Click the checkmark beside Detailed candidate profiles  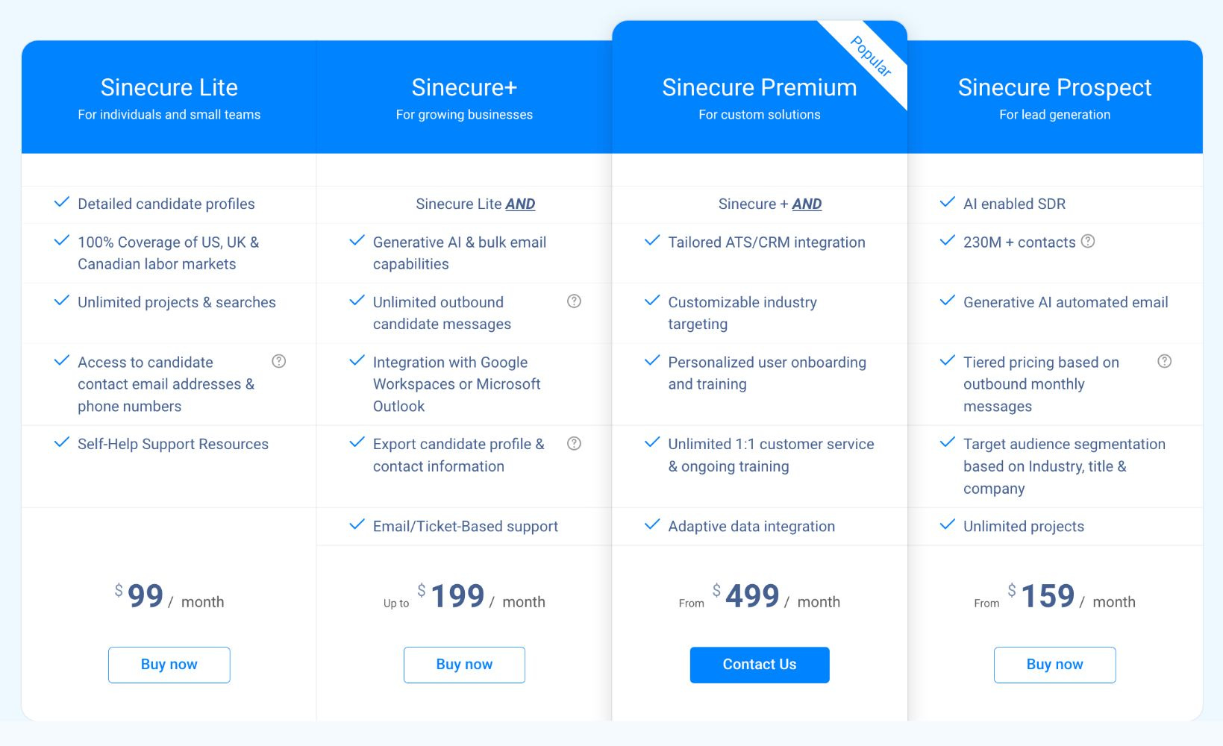point(60,202)
